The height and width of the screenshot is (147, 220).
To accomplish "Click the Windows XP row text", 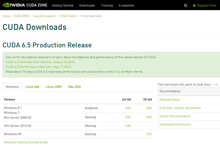I will click(13, 134).
